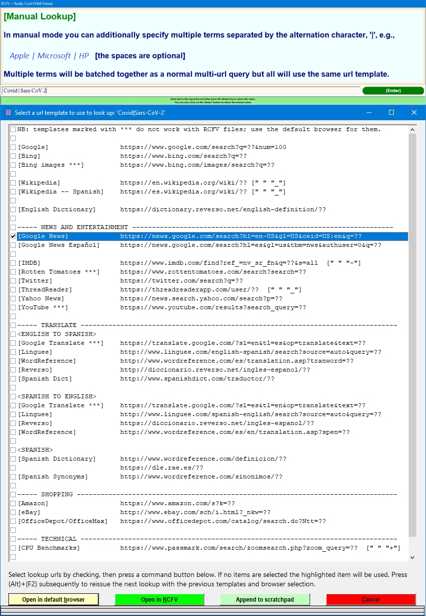Image resolution: width=426 pixels, height=616 pixels.
Task: Click the green Open in RCFV button
Action: pyautogui.click(x=159, y=600)
